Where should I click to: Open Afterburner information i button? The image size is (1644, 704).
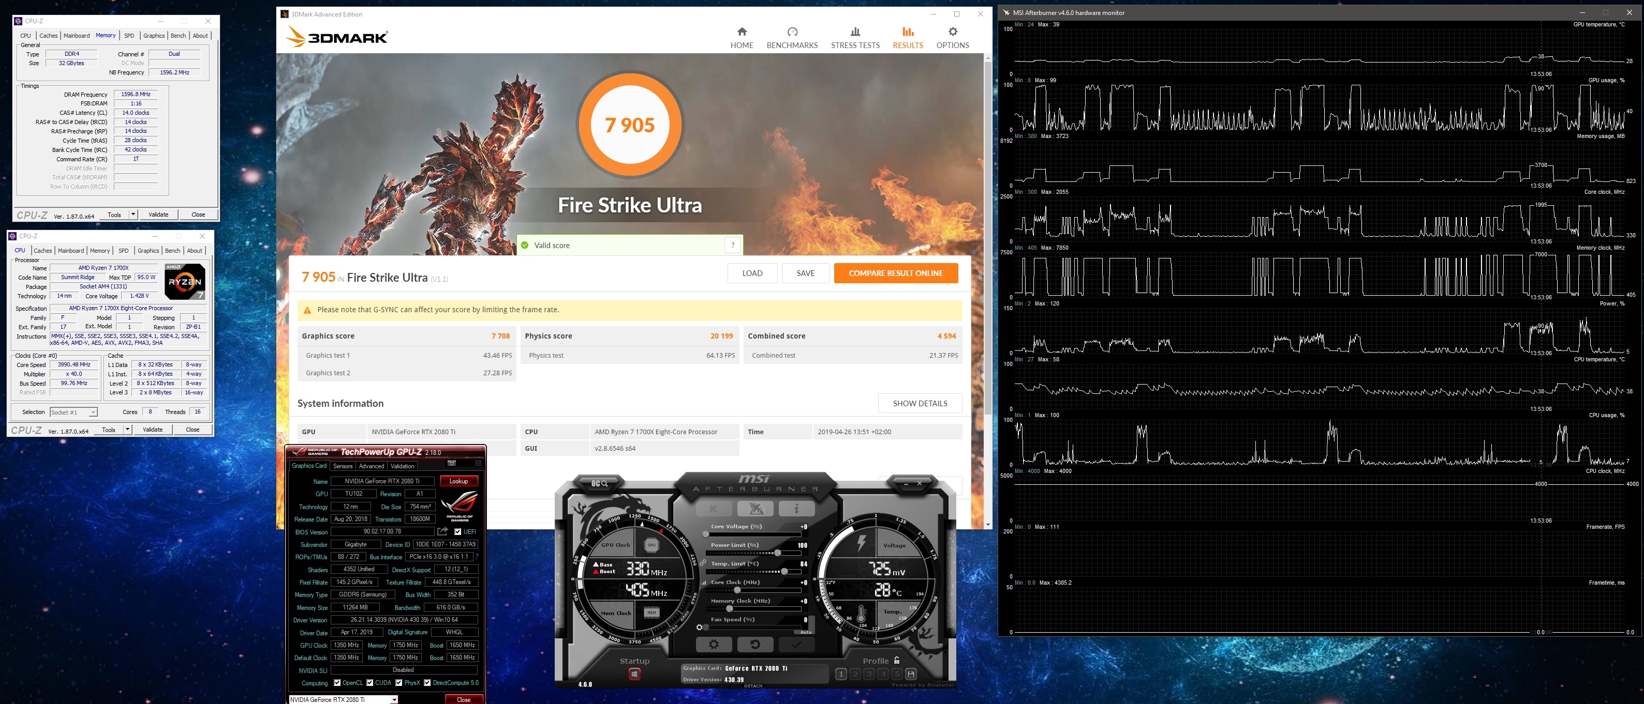[796, 508]
